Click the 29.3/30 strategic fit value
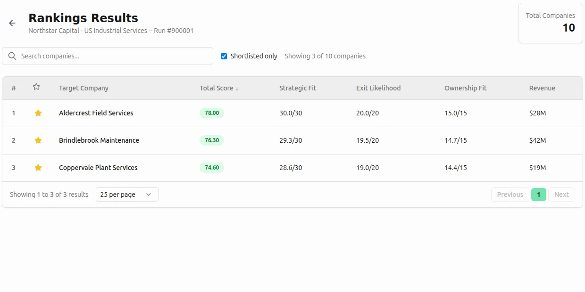This screenshot has height=292, width=585. [x=291, y=140]
